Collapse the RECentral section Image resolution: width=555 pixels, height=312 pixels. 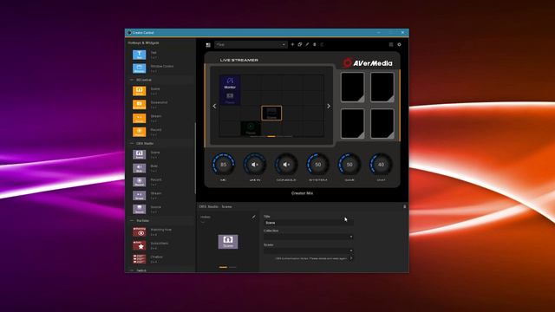click(132, 80)
